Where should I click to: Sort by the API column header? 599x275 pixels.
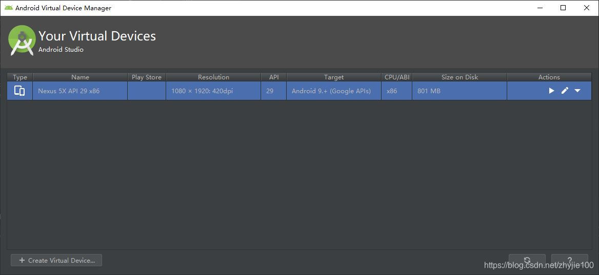coord(274,77)
